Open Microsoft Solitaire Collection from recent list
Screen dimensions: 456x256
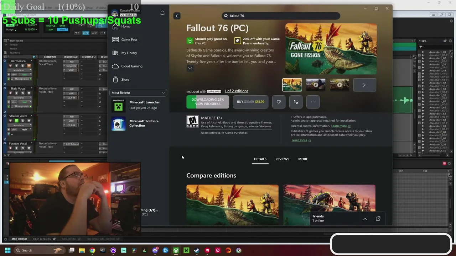point(138,123)
